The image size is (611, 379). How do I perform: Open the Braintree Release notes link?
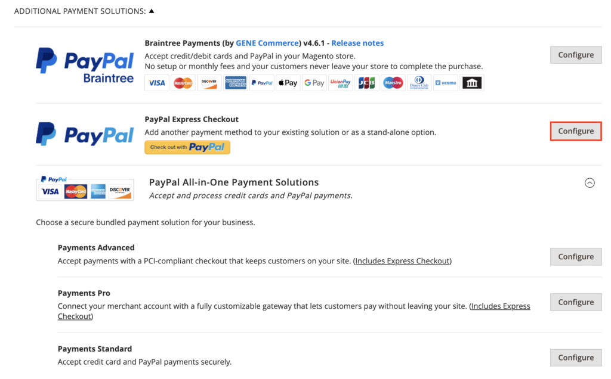tap(357, 42)
